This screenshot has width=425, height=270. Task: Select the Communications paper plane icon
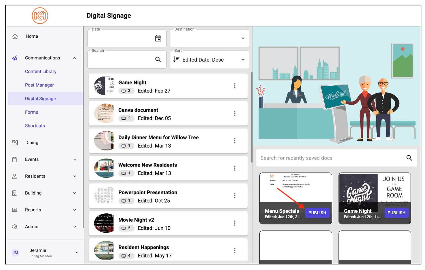coord(15,58)
